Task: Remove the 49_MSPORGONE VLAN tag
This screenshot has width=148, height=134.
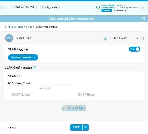Action: coord(35,57)
